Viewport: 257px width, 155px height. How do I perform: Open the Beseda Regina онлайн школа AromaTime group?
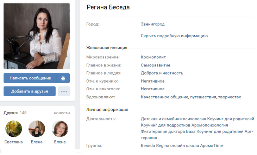click(182, 146)
